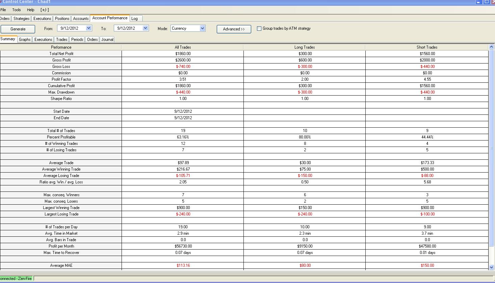Switch to the top Executions tab
This screenshot has height=283, width=495.
coord(42,19)
